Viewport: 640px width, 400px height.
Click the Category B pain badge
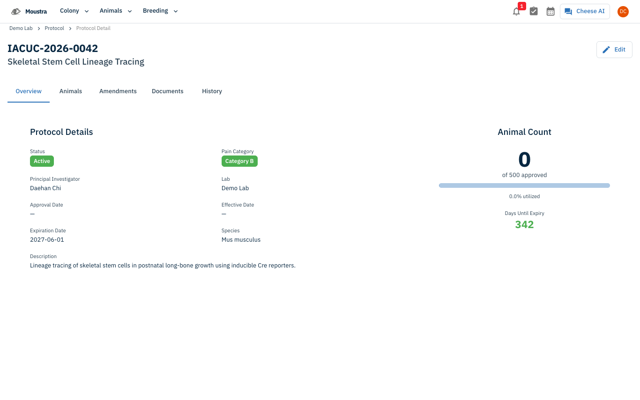click(239, 161)
